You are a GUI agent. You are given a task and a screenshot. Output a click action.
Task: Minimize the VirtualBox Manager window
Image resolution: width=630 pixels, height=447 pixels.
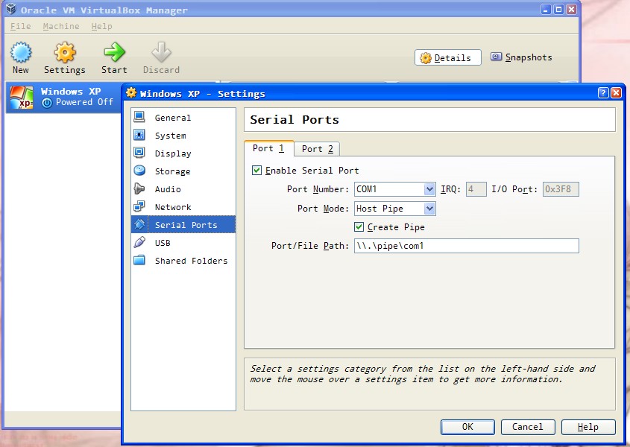click(x=546, y=9)
